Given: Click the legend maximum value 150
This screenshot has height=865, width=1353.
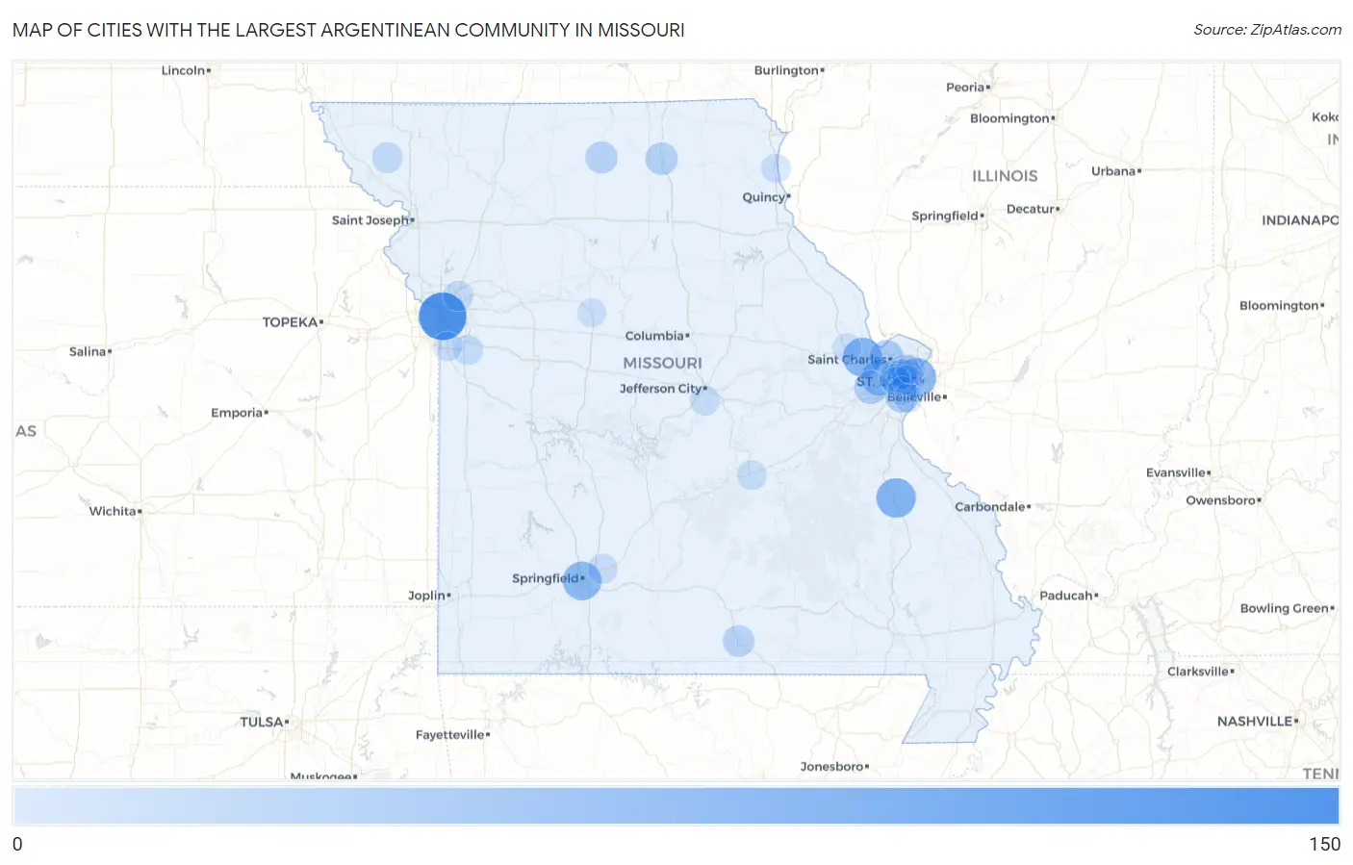Looking at the screenshot, I should [x=1324, y=844].
